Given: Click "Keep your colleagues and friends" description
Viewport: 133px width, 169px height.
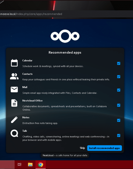Looking at the screenshot, I should pos(66,80).
